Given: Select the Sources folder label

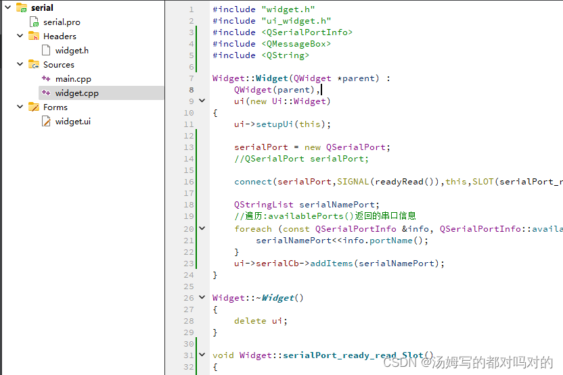Looking at the screenshot, I should pyautogui.click(x=59, y=65).
